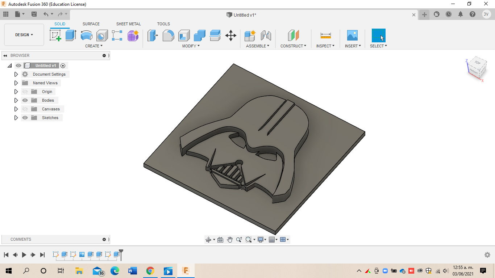
Task: Hide the Untitled v1 component
Action: 18,66
